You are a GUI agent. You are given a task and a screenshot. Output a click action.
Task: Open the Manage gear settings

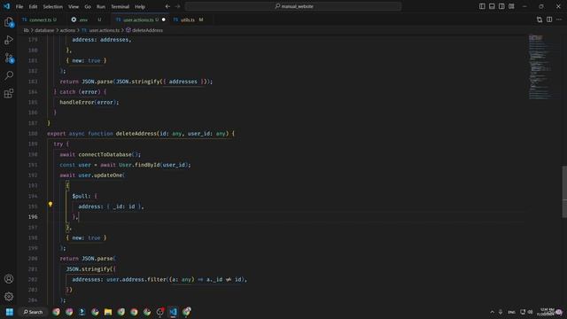pos(9,297)
